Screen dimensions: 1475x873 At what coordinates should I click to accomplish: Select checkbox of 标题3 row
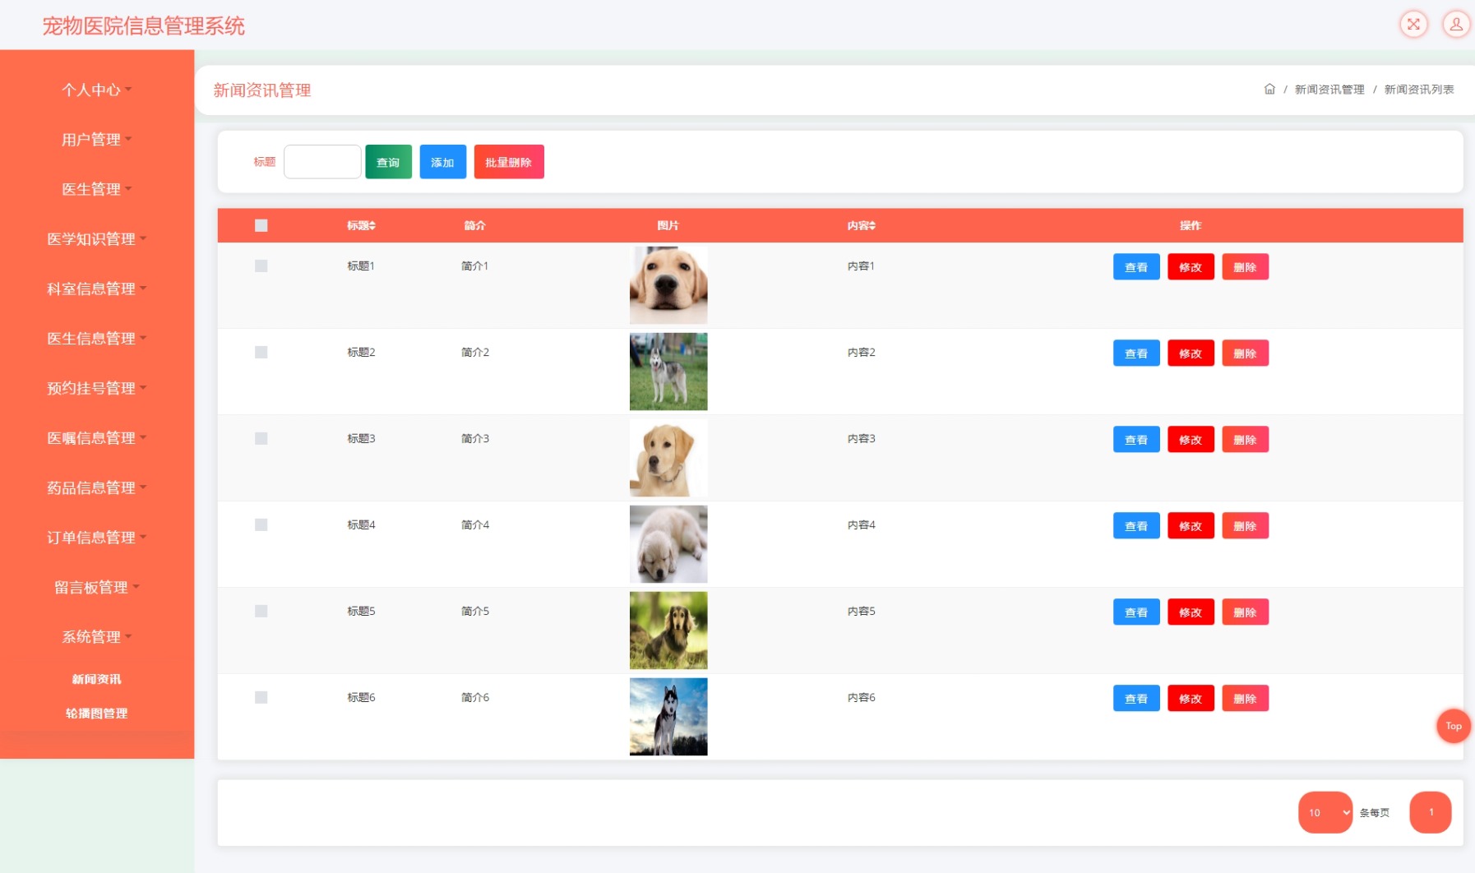coord(261,438)
